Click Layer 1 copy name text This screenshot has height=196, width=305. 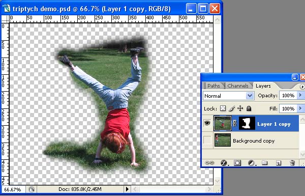[273, 124]
